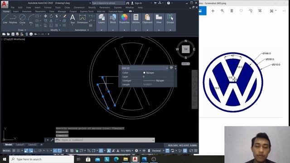Viewport: 290px width, 163px height.
Task: Select the Dimension tool
Action: [82, 19]
